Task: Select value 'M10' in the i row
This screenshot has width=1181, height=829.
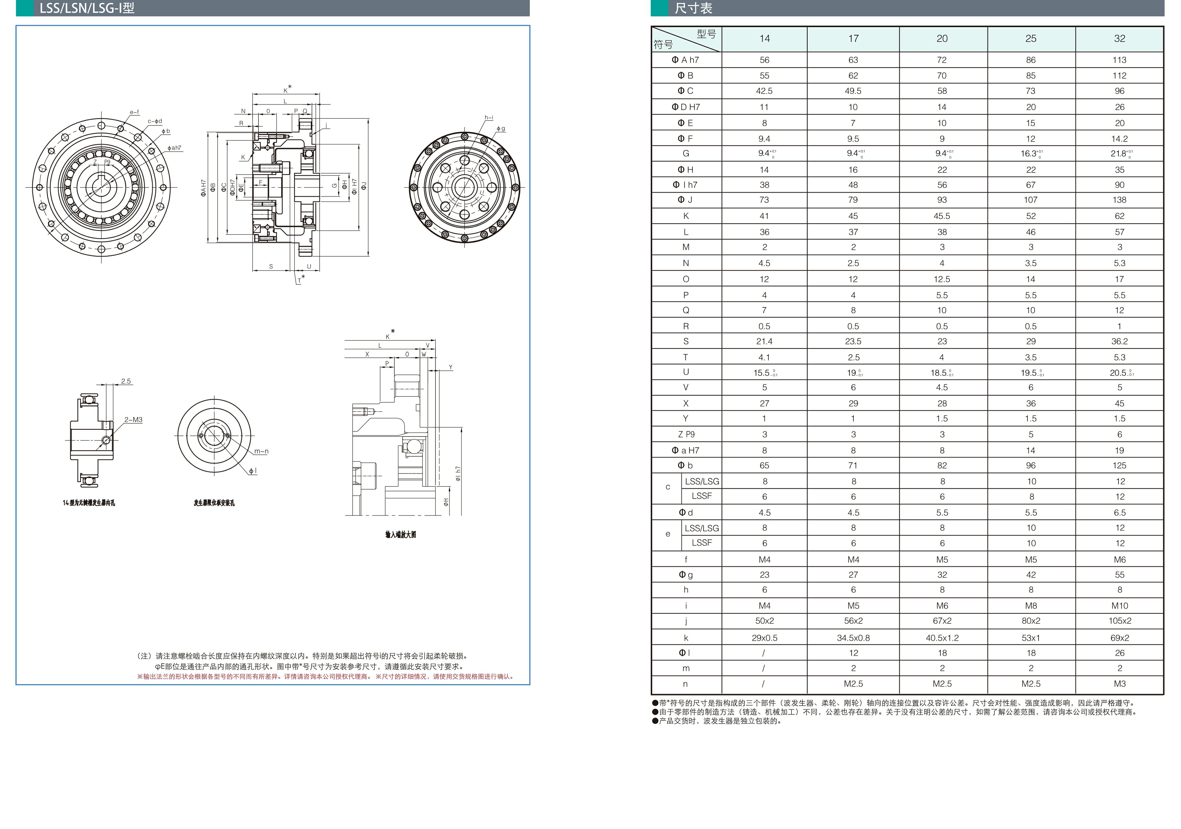Action: click(1120, 606)
